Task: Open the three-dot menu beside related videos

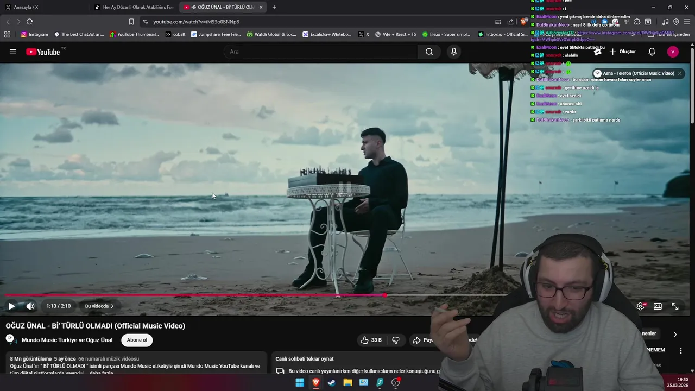Action: click(680, 351)
